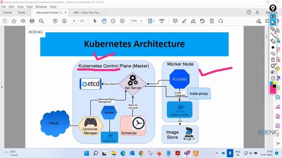The height and width of the screenshot is (158, 282).
Task: Open File Explorer from taskbar
Action: (114, 153)
